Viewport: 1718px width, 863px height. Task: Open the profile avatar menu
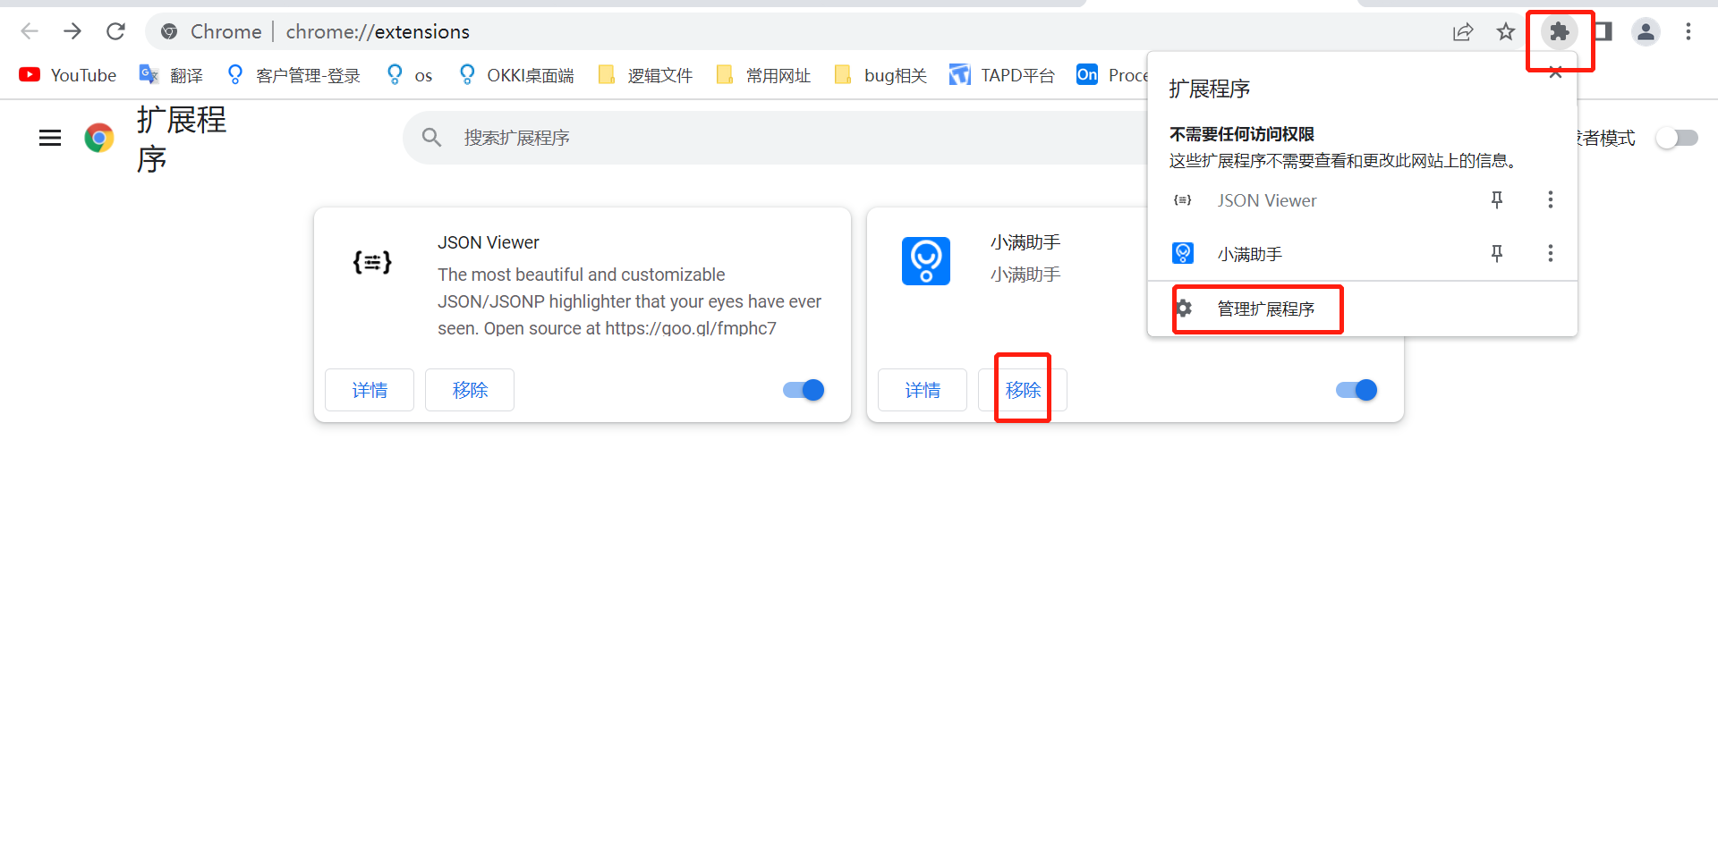pyautogui.click(x=1646, y=32)
